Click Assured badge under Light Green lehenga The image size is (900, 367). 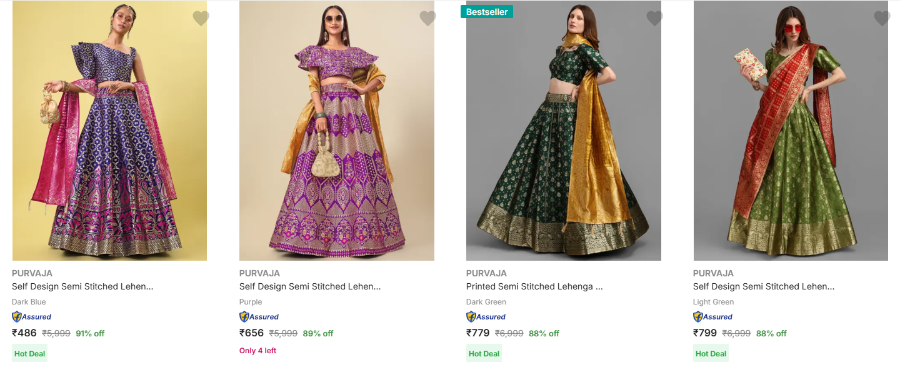click(712, 317)
